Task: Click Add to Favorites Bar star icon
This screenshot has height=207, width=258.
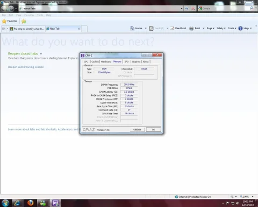Action: pyautogui.click(x=24, y=21)
